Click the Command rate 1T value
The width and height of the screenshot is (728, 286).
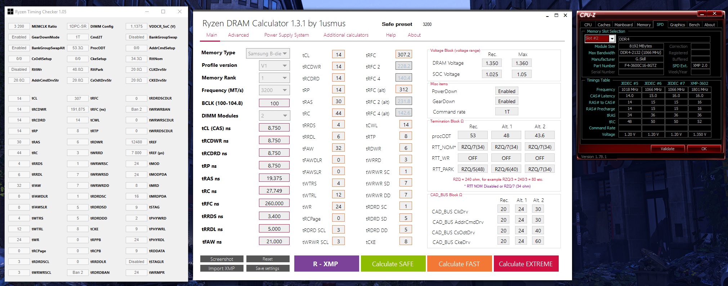click(x=506, y=112)
